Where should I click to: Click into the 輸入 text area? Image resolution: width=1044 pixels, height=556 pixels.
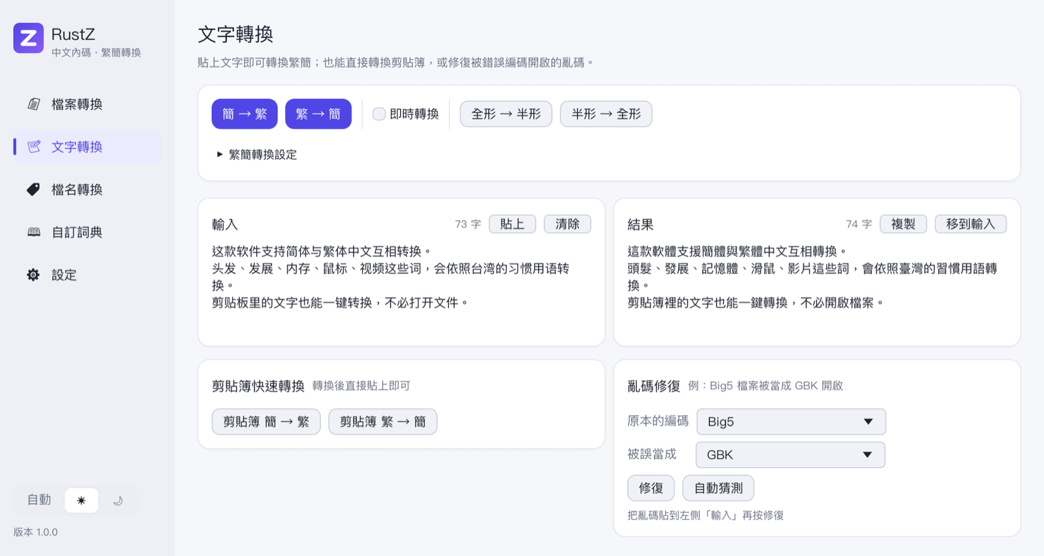click(401, 288)
